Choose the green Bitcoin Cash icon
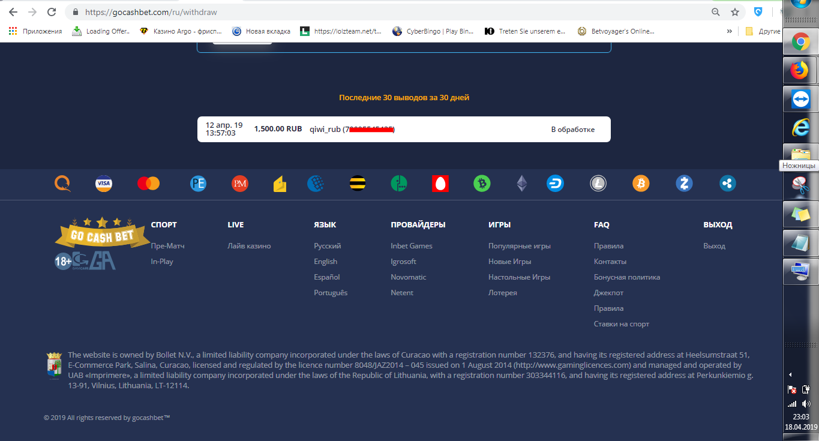Viewport: 819px width, 441px height. click(482, 184)
